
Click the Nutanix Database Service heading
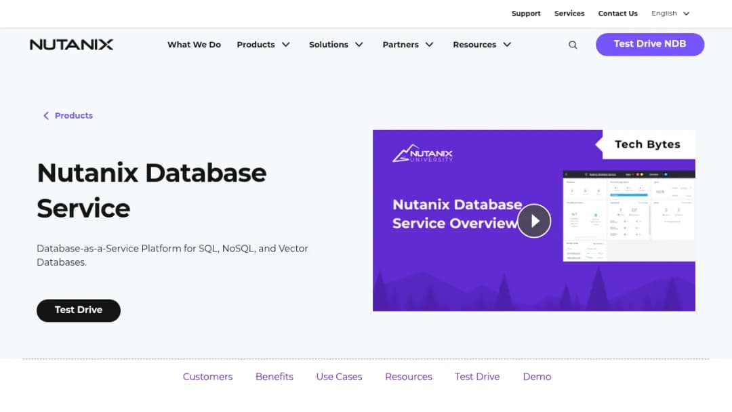(x=152, y=190)
